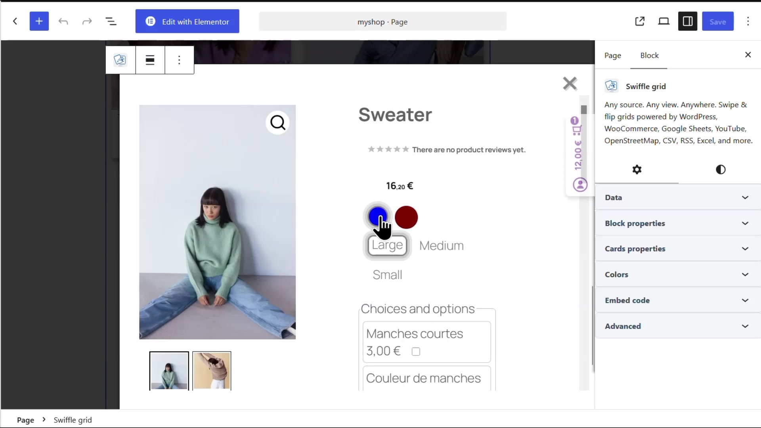
Task: Open the user account icon in widget
Action: 580,185
